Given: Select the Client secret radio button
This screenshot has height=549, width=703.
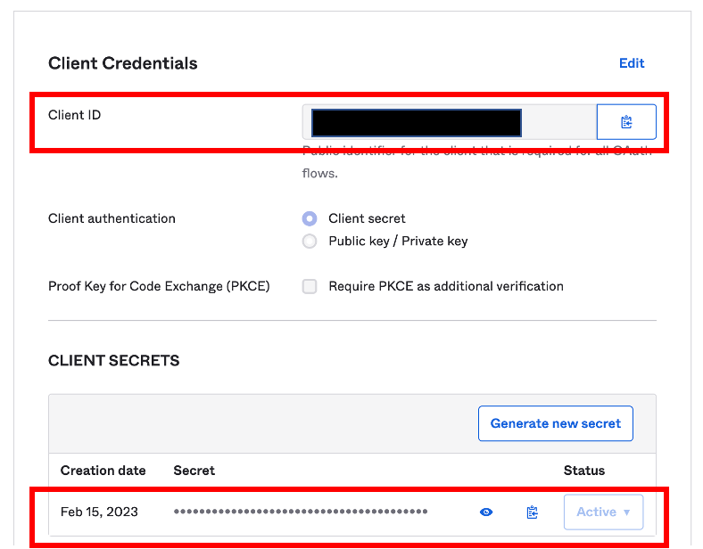Looking at the screenshot, I should (310, 218).
